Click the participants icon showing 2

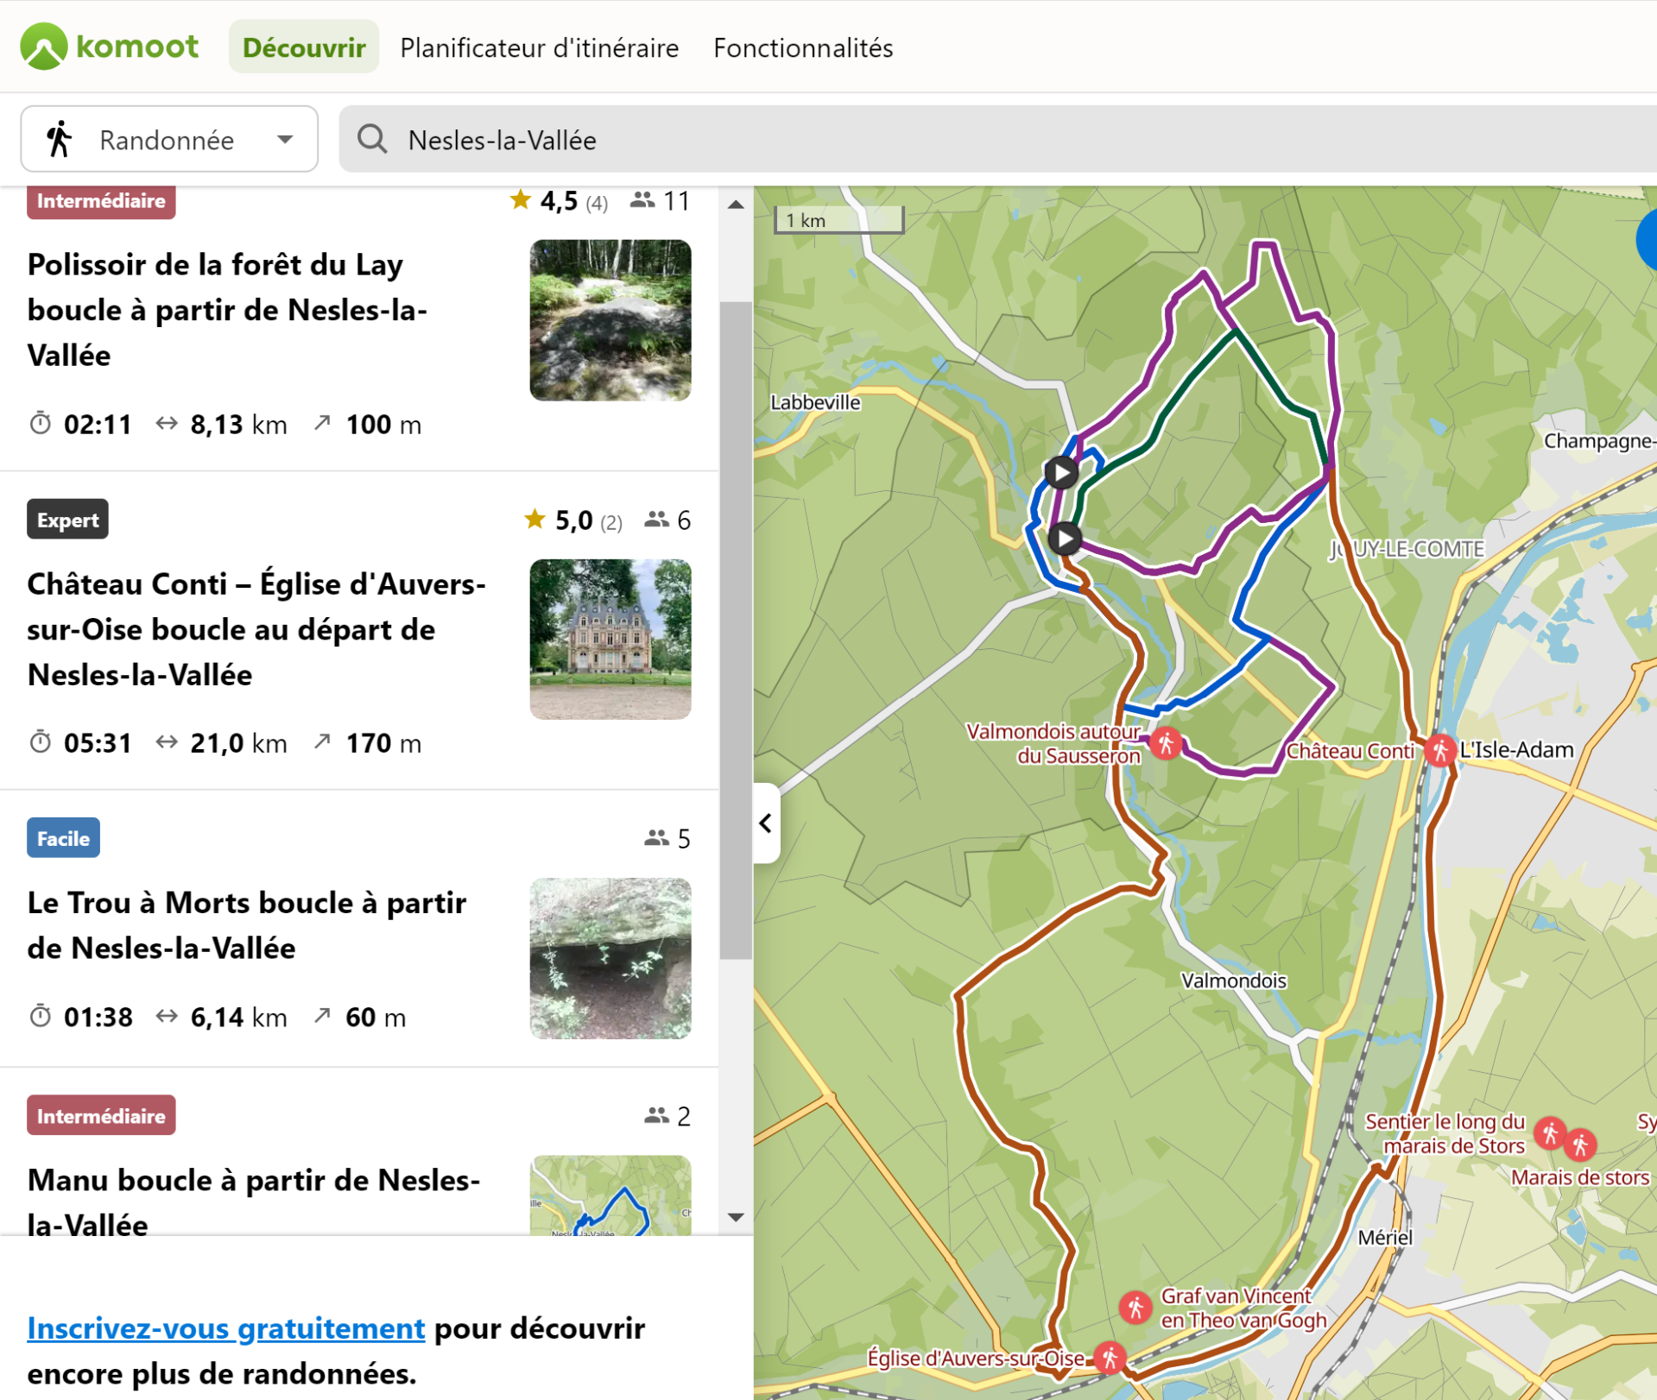pyautogui.click(x=656, y=1115)
